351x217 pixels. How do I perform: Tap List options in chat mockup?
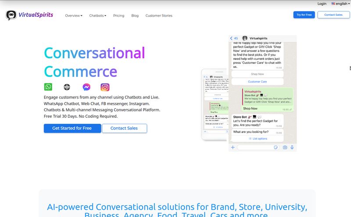[258, 139]
